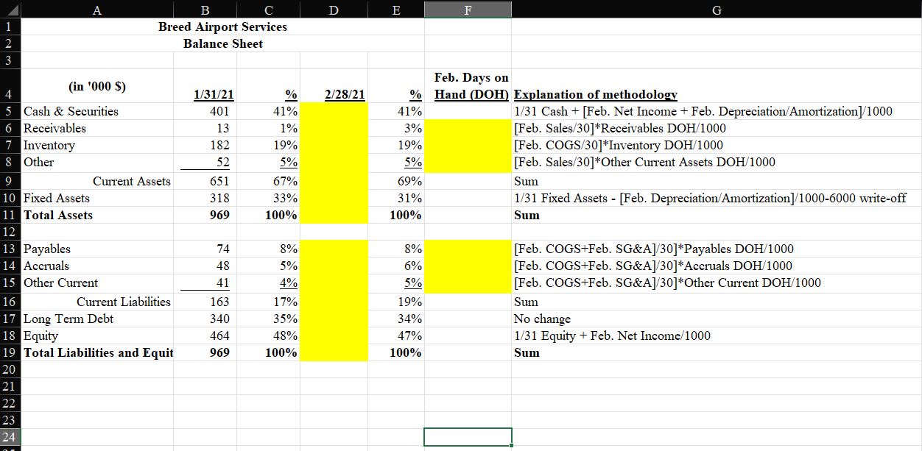
Task: Click the yellow 2/28/21 cell for Payables
Action: coord(334,249)
